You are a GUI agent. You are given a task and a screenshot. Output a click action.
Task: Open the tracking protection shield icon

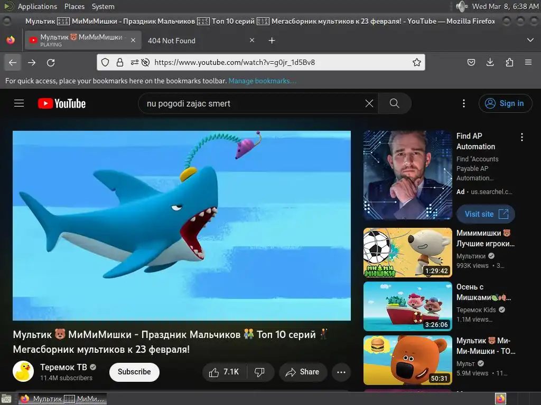tap(105, 62)
